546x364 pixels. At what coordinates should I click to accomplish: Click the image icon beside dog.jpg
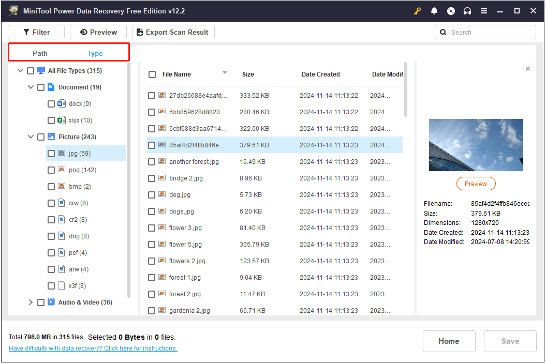point(162,194)
